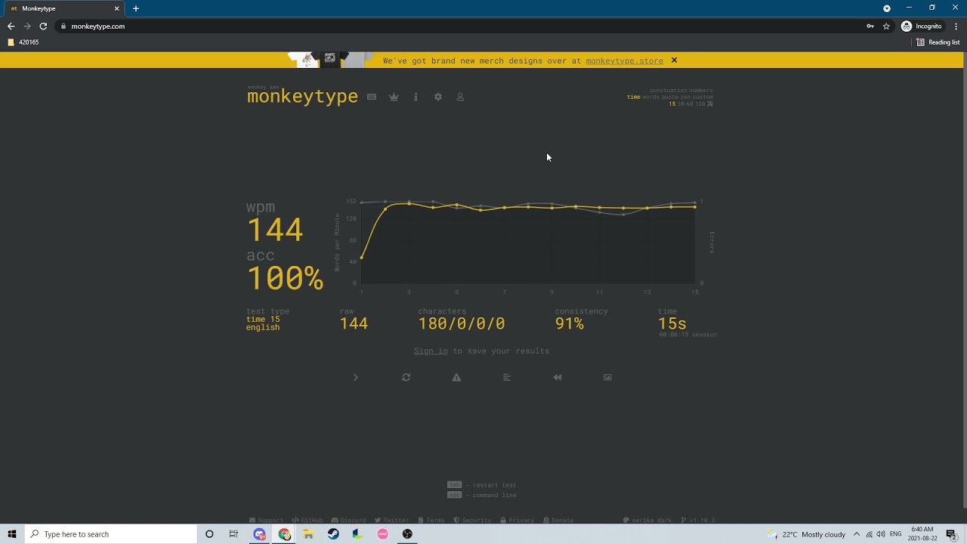Toggle numbers mode option
The image size is (967, 544).
point(701,91)
